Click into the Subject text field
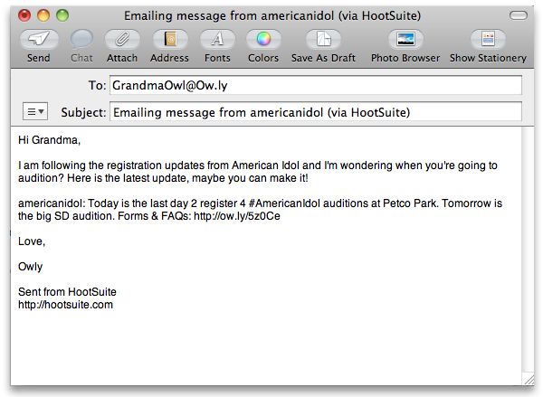The width and height of the screenshot is (543, 397). (316, 111)
